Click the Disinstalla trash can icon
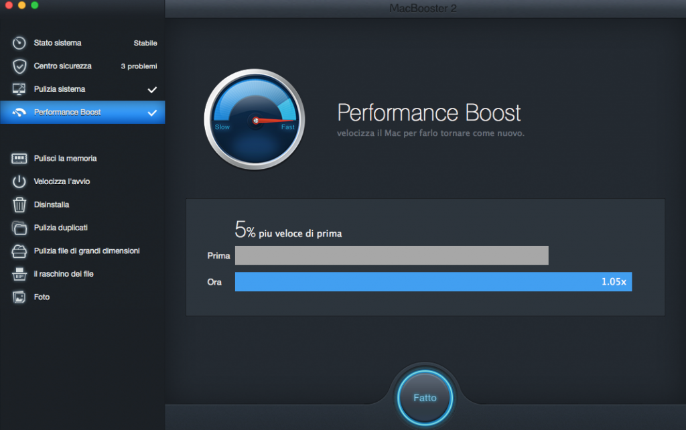The width and height of the screenshot is (686, 430). [19, 204]
